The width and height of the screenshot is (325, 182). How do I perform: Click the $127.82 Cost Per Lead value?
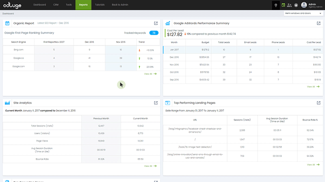(175, 34)
